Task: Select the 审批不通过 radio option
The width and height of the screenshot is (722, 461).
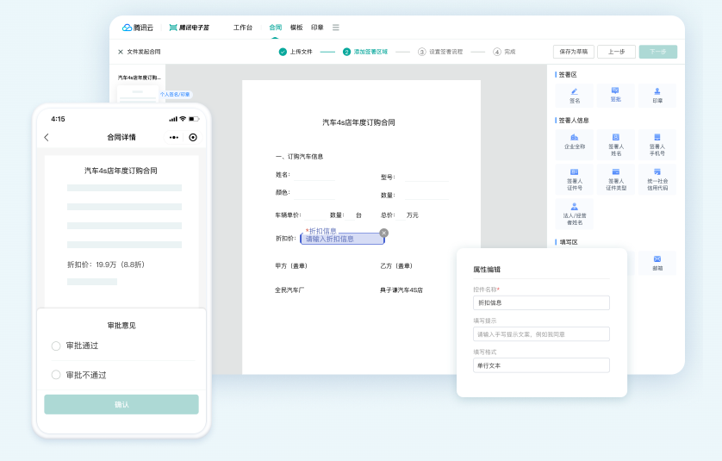Action: 56,375
